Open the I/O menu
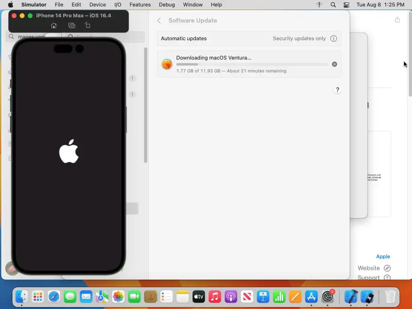412x309 pixels. (x=118, y=4)
